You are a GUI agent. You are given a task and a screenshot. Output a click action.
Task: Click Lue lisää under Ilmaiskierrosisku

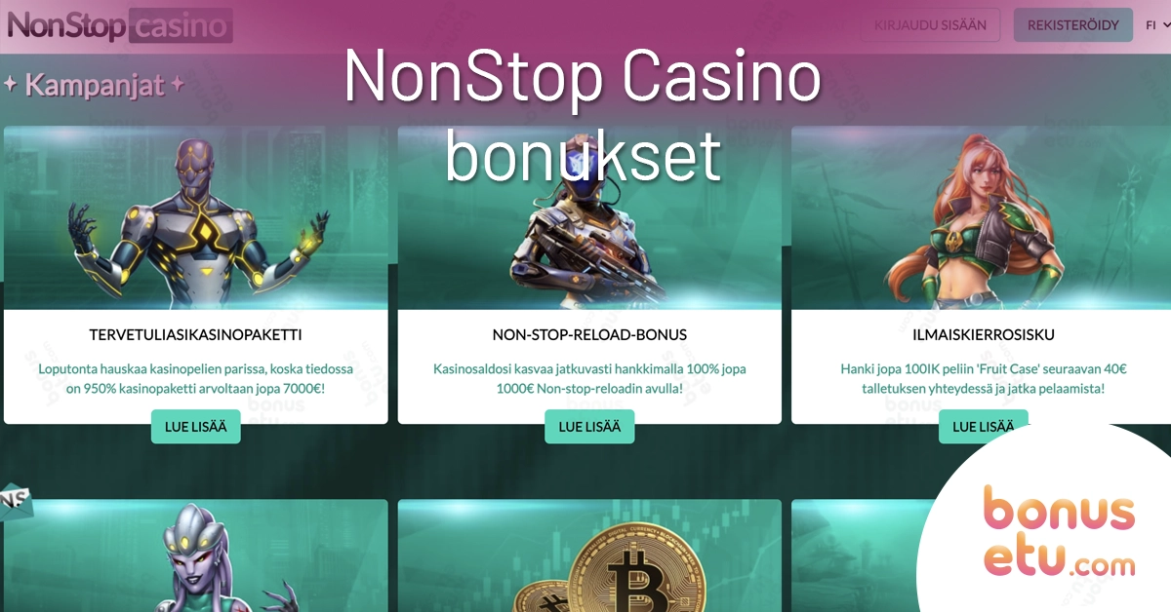(983, 426)
